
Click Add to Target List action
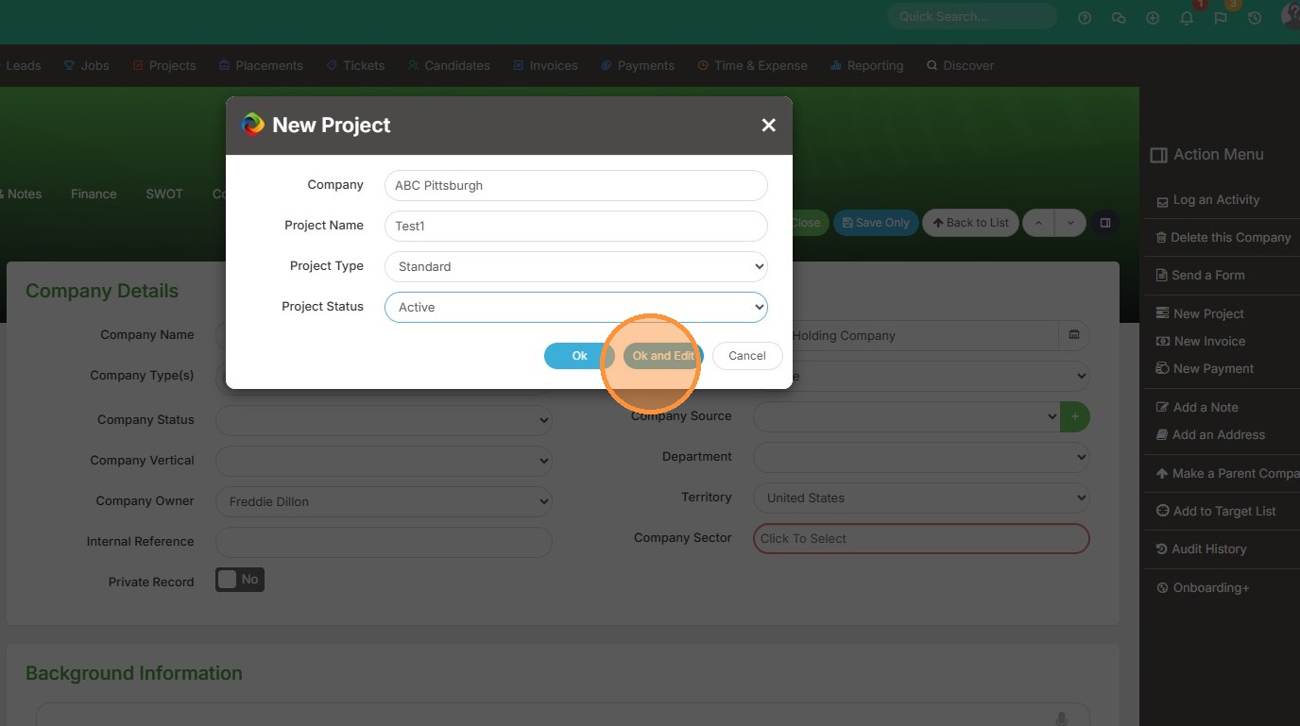pos(1216,512)
